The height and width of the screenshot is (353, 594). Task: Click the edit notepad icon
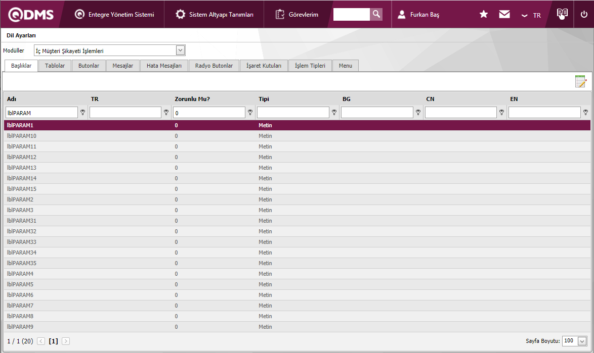(580, 81)
